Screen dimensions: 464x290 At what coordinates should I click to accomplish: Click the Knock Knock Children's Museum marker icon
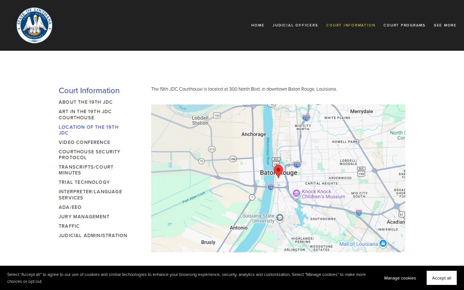[297, 194]
